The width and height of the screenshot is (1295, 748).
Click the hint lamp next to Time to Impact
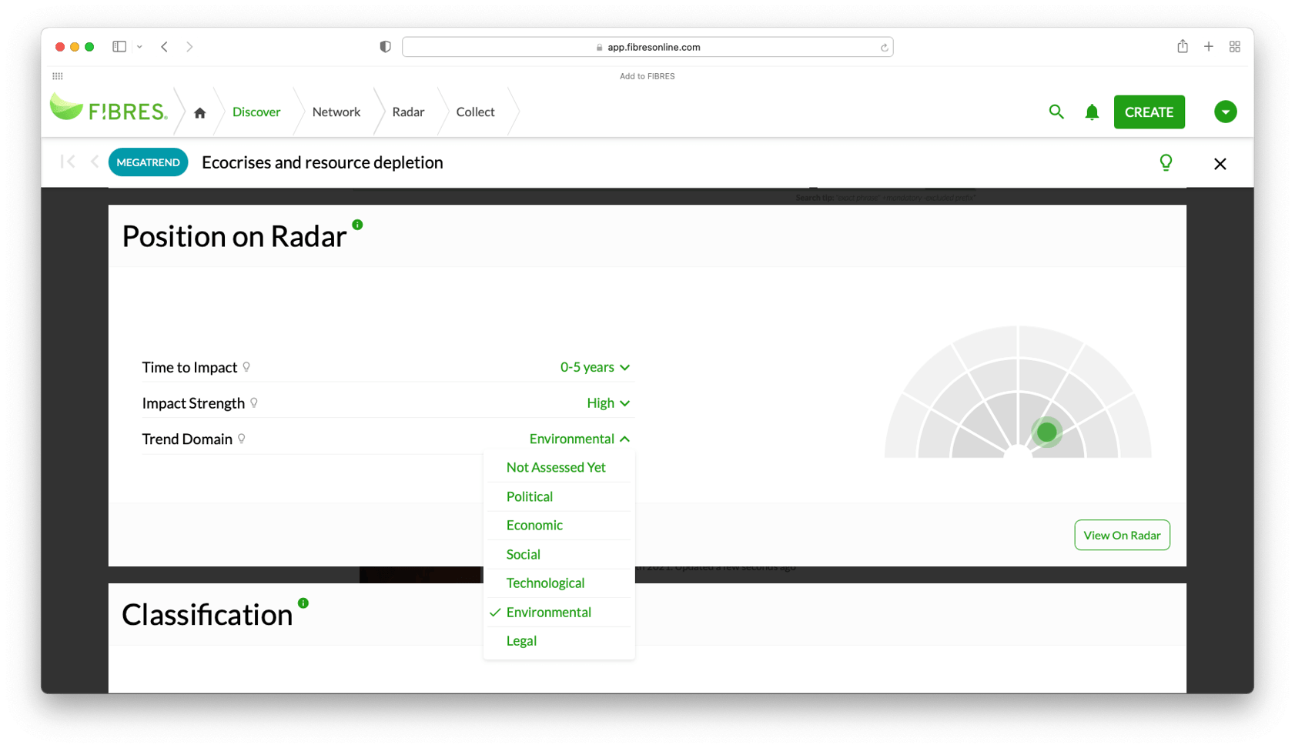coord(247,367)
